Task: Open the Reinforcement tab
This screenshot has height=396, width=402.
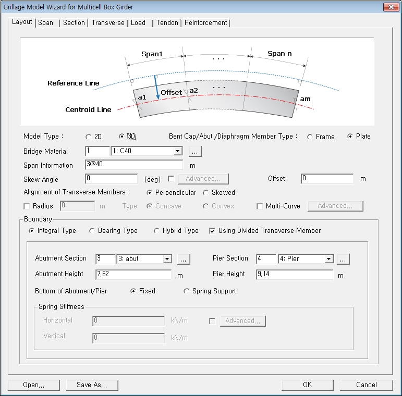Action: [205, 23]
